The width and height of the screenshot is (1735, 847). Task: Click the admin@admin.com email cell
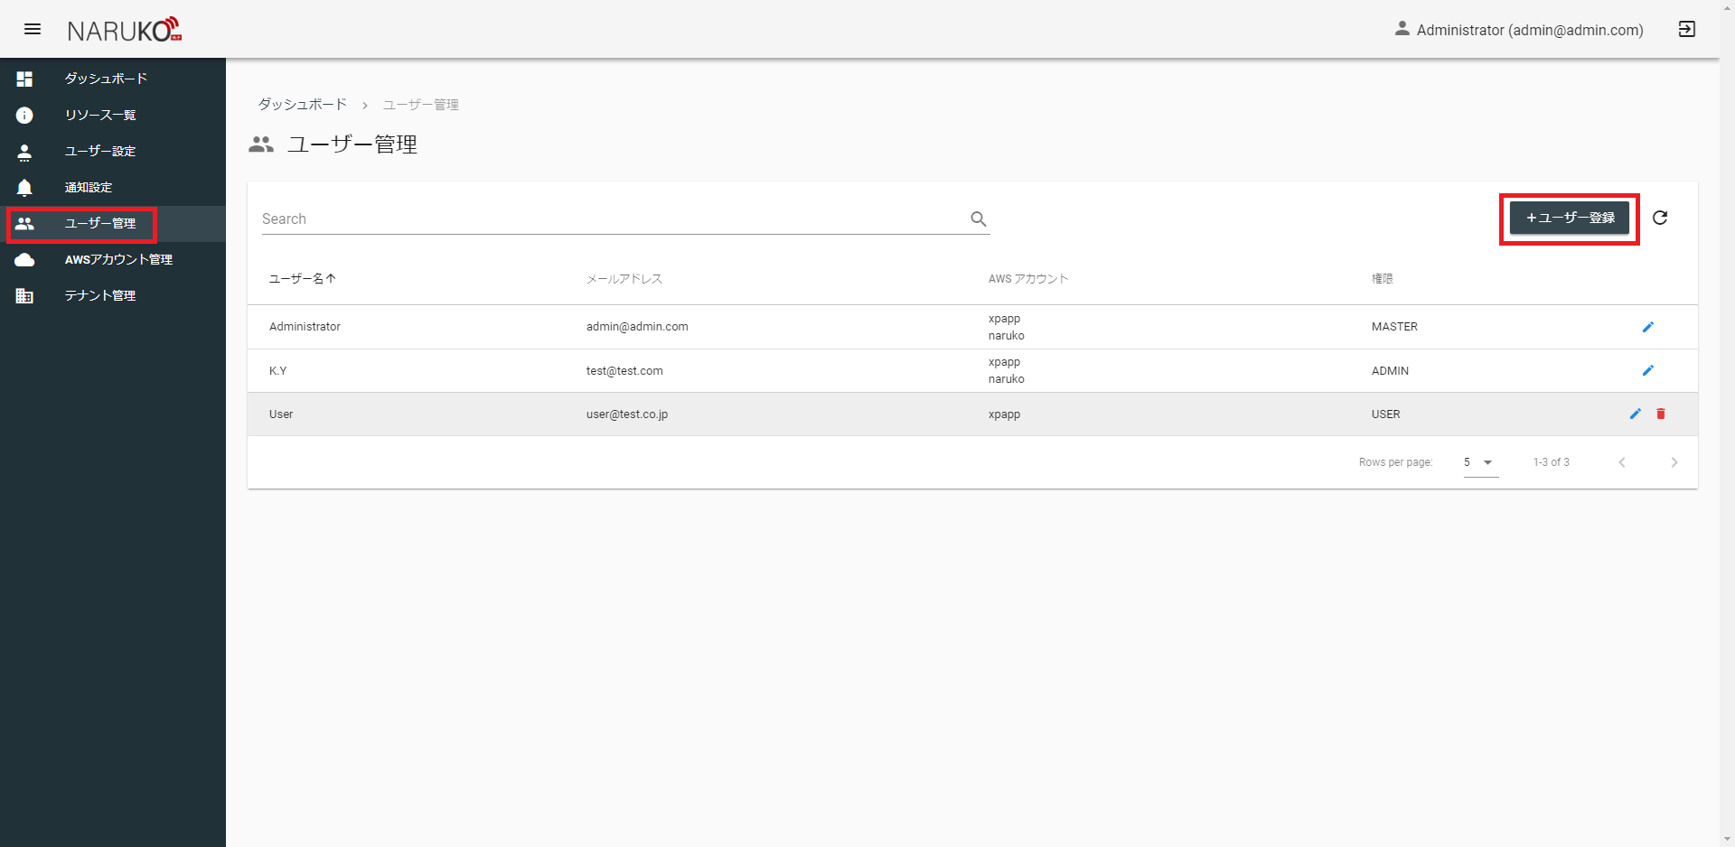pos(637,327)
